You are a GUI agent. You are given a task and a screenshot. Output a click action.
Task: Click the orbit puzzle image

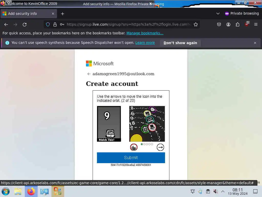click(x=147, y=124)
